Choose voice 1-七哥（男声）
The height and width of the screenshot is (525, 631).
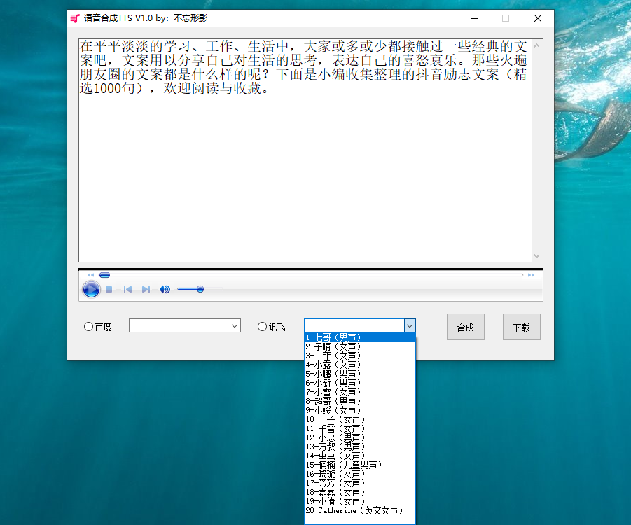click(333, 337)
